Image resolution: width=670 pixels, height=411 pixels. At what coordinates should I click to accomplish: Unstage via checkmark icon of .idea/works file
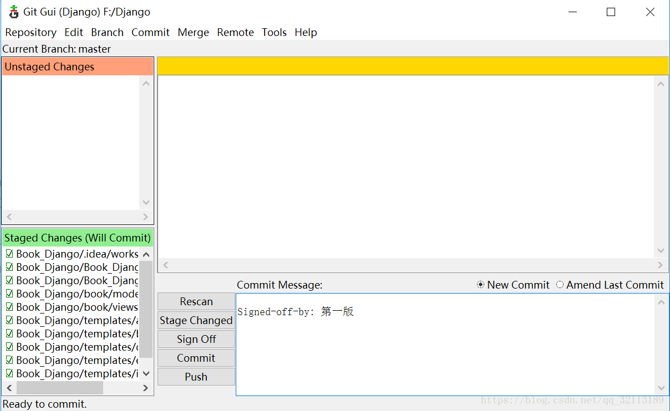pos(9,254)
